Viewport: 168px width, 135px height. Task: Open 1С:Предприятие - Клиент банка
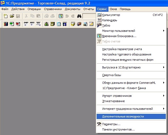click(131, 88)
